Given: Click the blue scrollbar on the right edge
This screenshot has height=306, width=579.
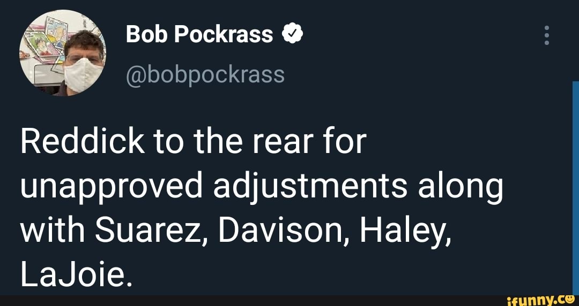Looking at the screenshot, I should (x=575, y=187).
